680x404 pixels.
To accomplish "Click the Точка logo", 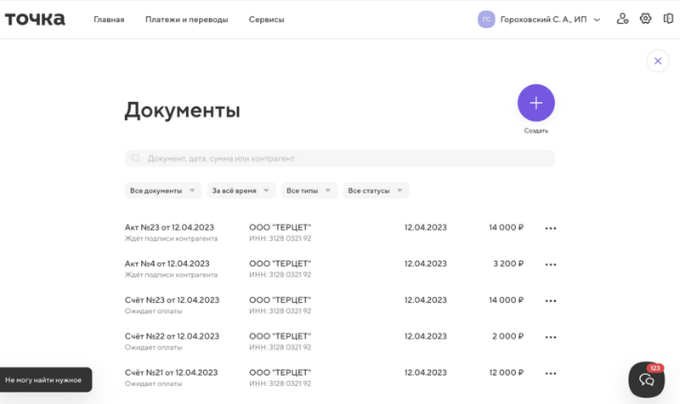I will (35, 19).
